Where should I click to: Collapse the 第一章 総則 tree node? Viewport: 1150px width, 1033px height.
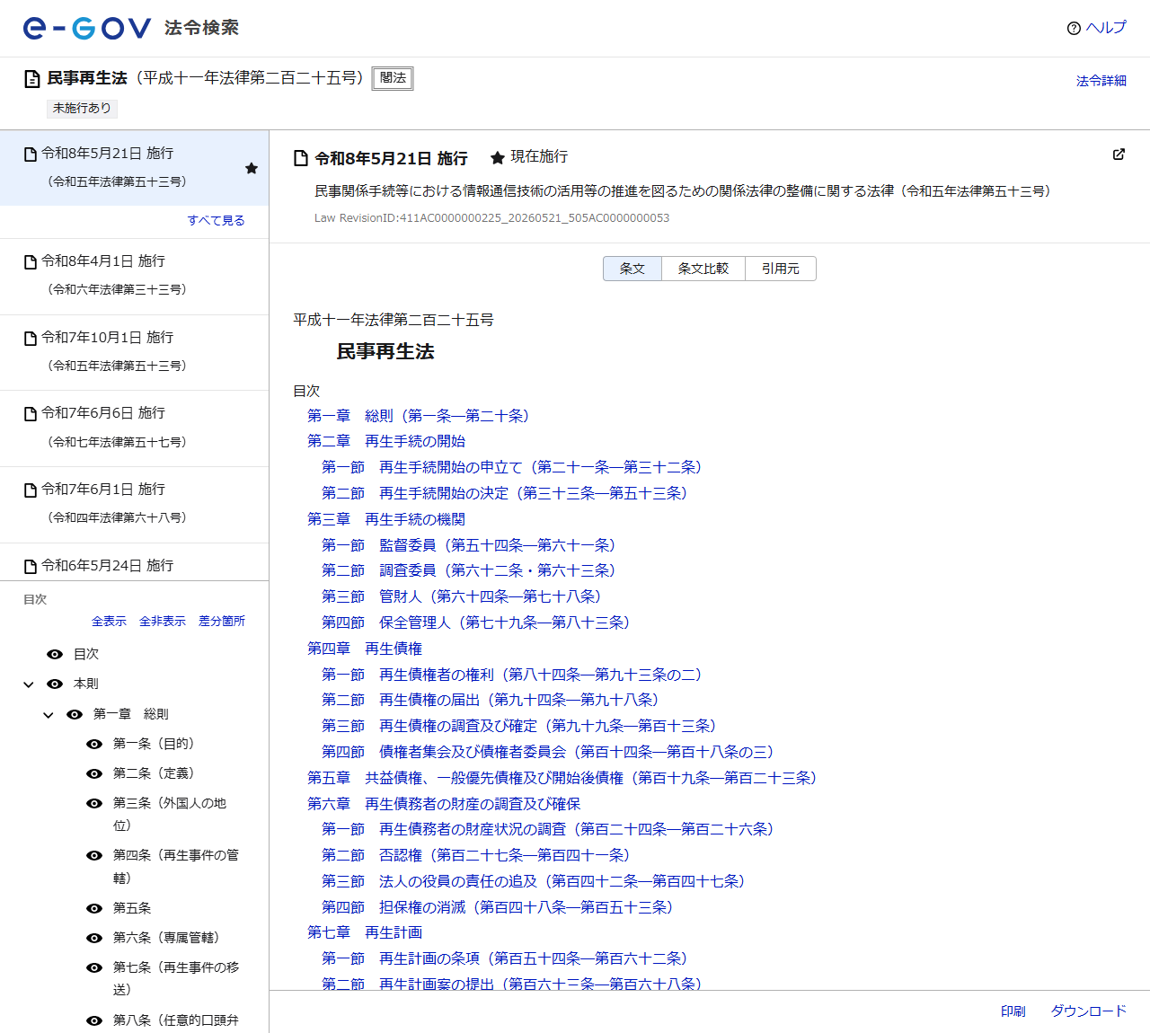(49, 715)
